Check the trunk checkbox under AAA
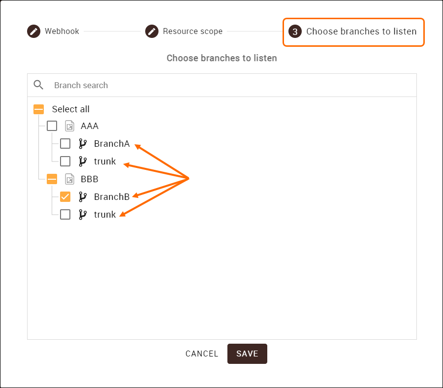Screen dimensions: 443x388 coord(65,161)
